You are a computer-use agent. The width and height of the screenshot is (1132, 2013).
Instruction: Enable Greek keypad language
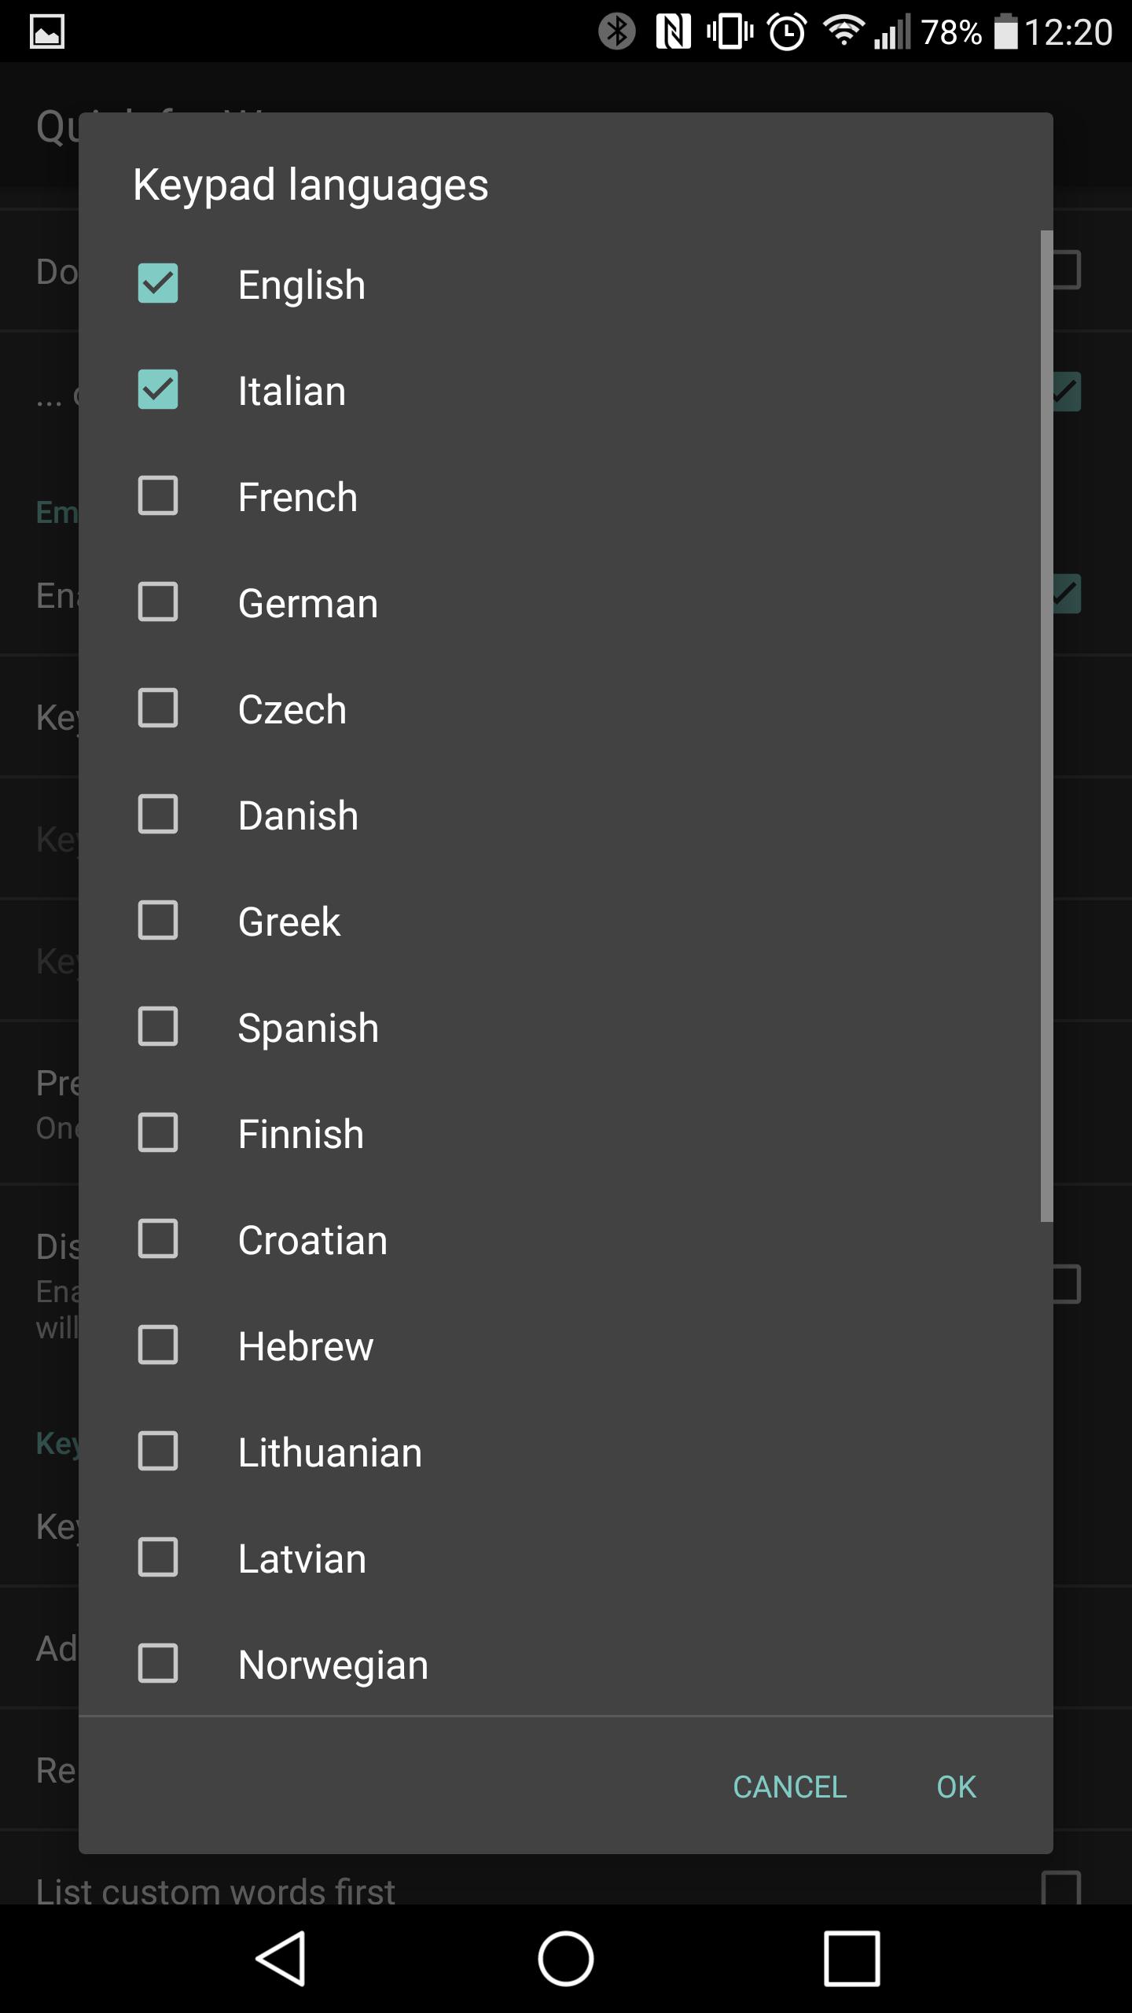[158, 921]
